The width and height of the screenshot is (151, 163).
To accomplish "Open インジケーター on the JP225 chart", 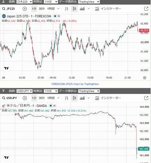I will (108, 9).
